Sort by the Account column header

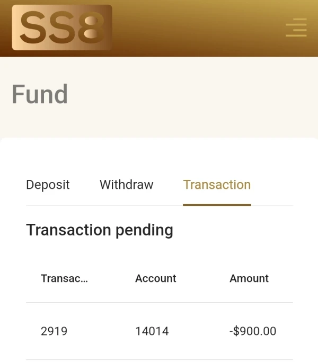tap(155, 278)
